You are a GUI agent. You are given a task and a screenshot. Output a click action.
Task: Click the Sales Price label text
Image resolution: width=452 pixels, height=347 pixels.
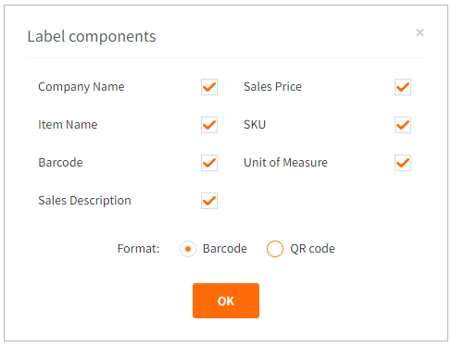coord(272,87)
